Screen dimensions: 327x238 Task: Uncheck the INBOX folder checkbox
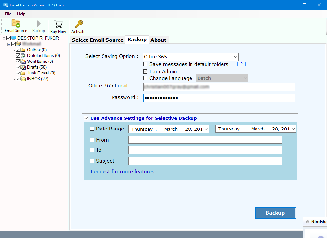18,79
